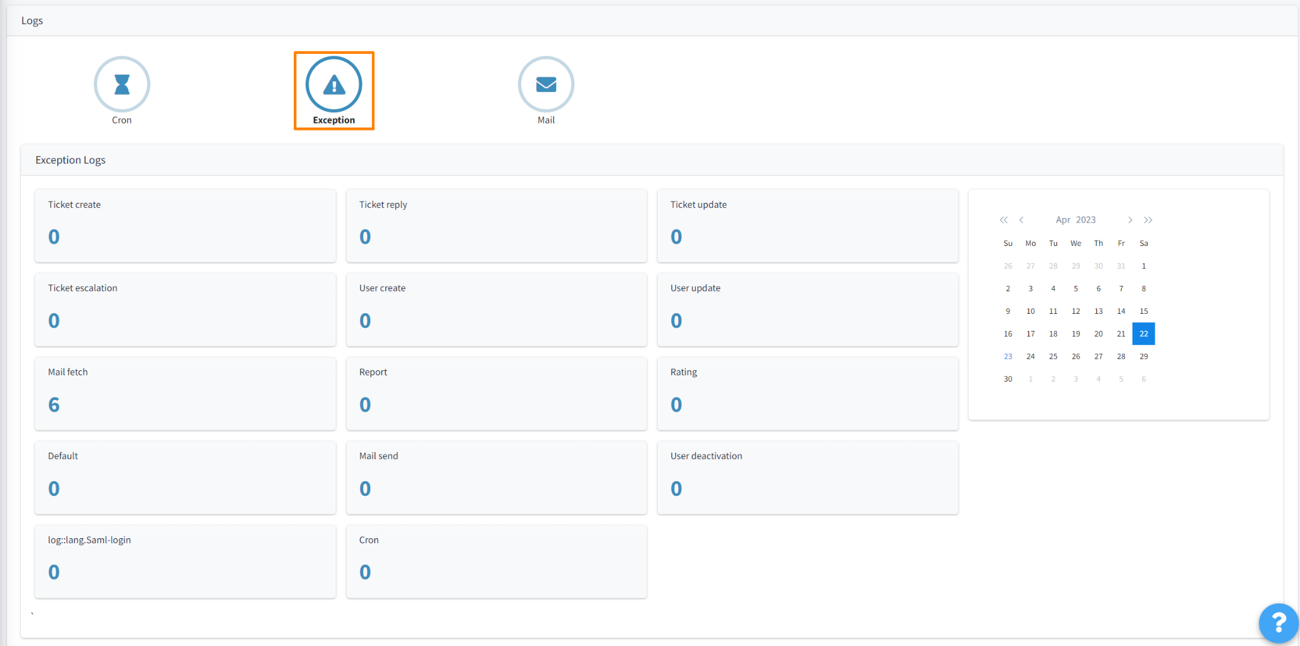Click the User deactivation exceptions card

pyautogui.click(x=807, y=477)
